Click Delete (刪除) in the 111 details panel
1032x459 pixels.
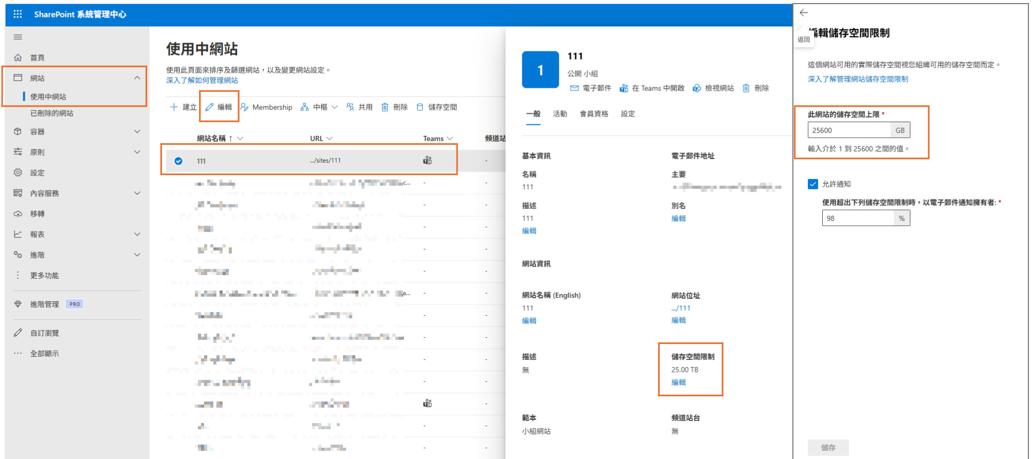756,88
